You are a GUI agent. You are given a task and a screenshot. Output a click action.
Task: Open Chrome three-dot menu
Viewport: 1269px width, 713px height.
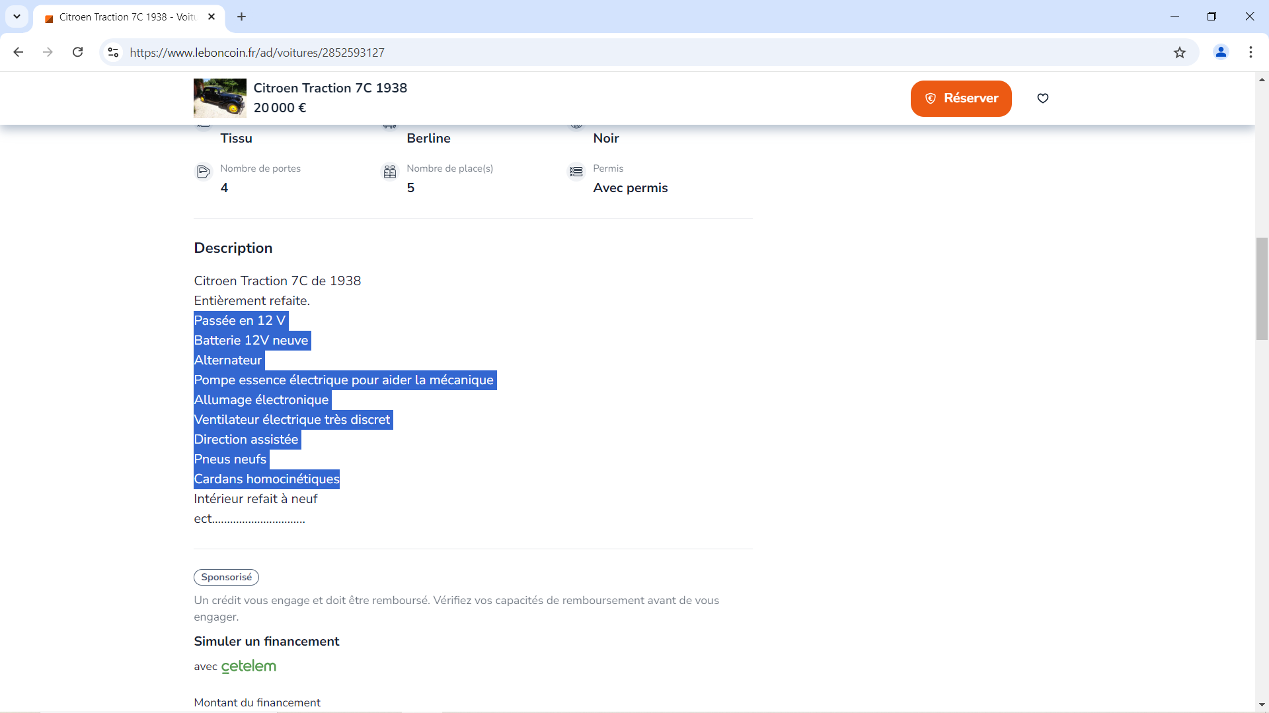pyautogui.click(x=1250, y=52)
